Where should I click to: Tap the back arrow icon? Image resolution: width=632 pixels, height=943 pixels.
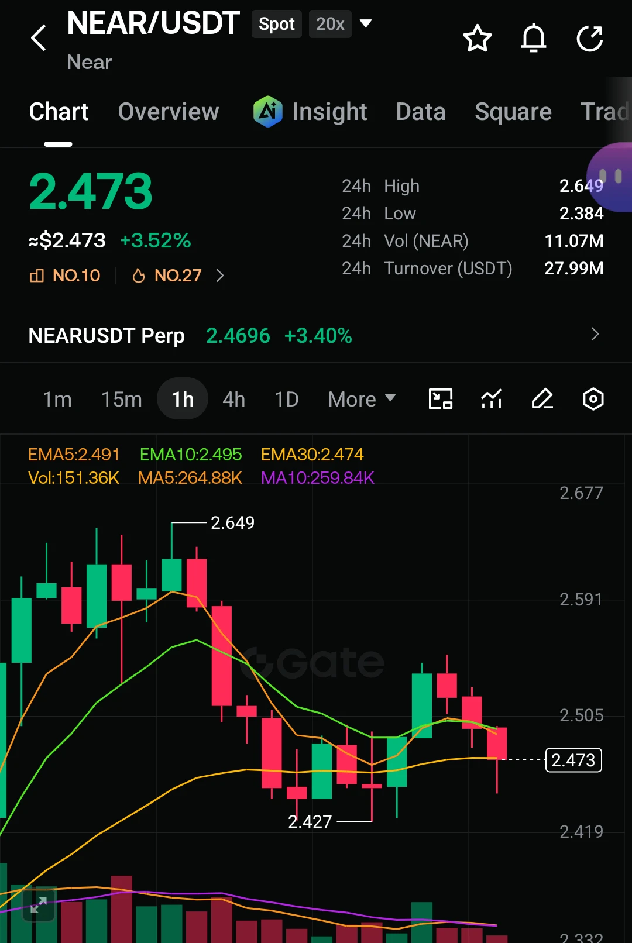(x=39, y=38)
